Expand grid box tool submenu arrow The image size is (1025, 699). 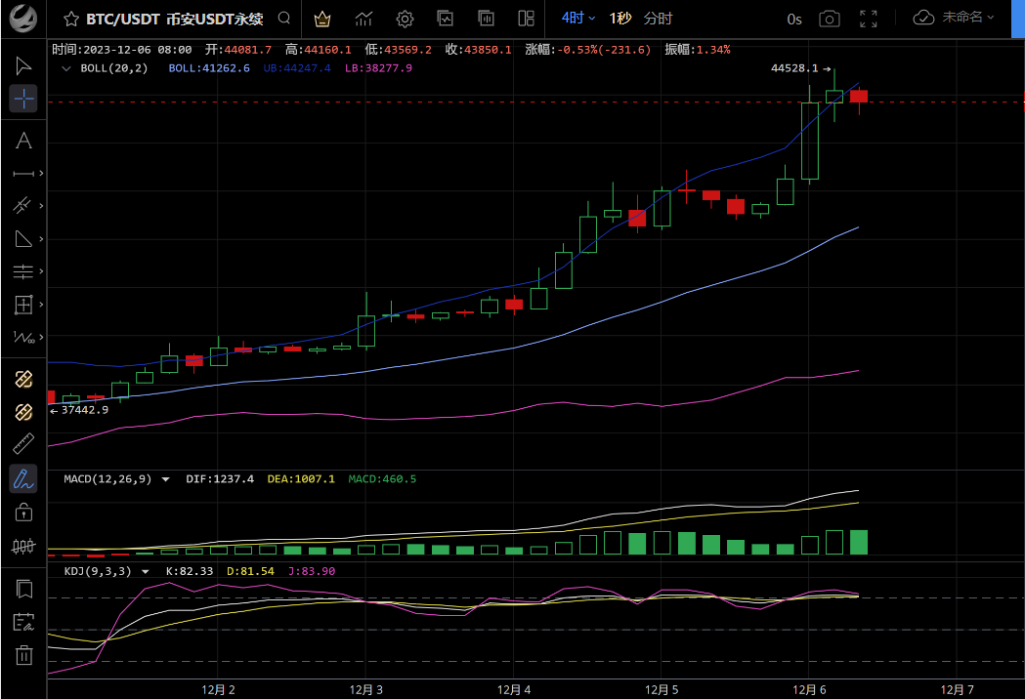[x=41, y=304]
